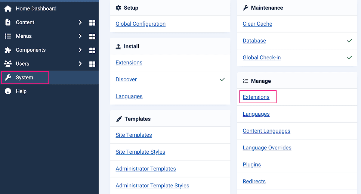The width and height of the screenshot is (361, 194).
Task: Click the Components puzzle piece icon
Action: pyautogui.click(x=8, y=50)
